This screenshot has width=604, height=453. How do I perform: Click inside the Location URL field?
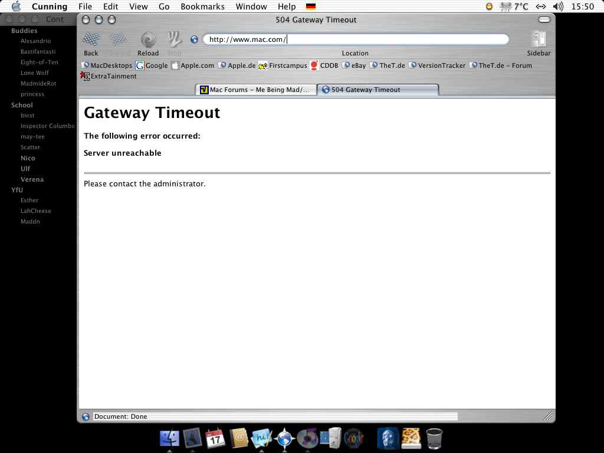click(x=356, y=40)
